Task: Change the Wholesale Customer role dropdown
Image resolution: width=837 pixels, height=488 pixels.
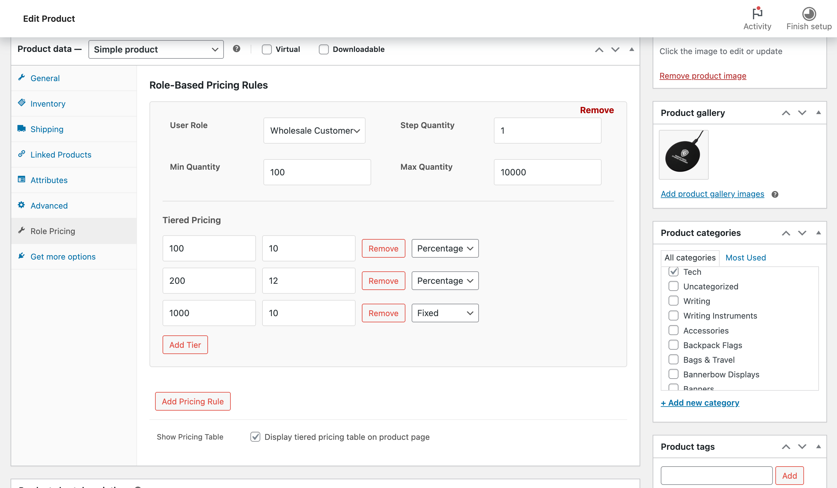Action: (x=314, y=131)
